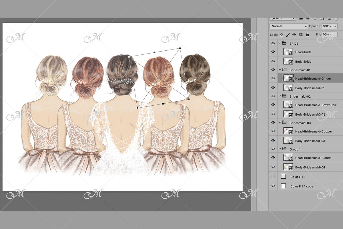Click the Group 1 folder icon
This screenshot has width=343, height=229.
(284, 149)
